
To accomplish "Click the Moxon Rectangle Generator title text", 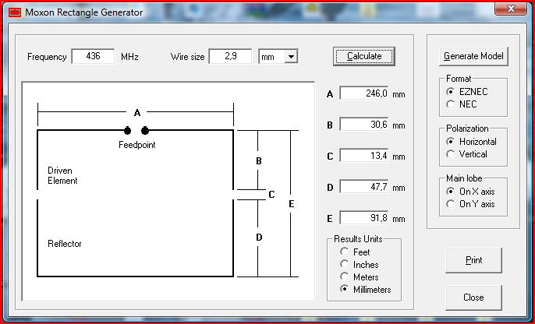I will pyautogui.click(x=84, y=12).
